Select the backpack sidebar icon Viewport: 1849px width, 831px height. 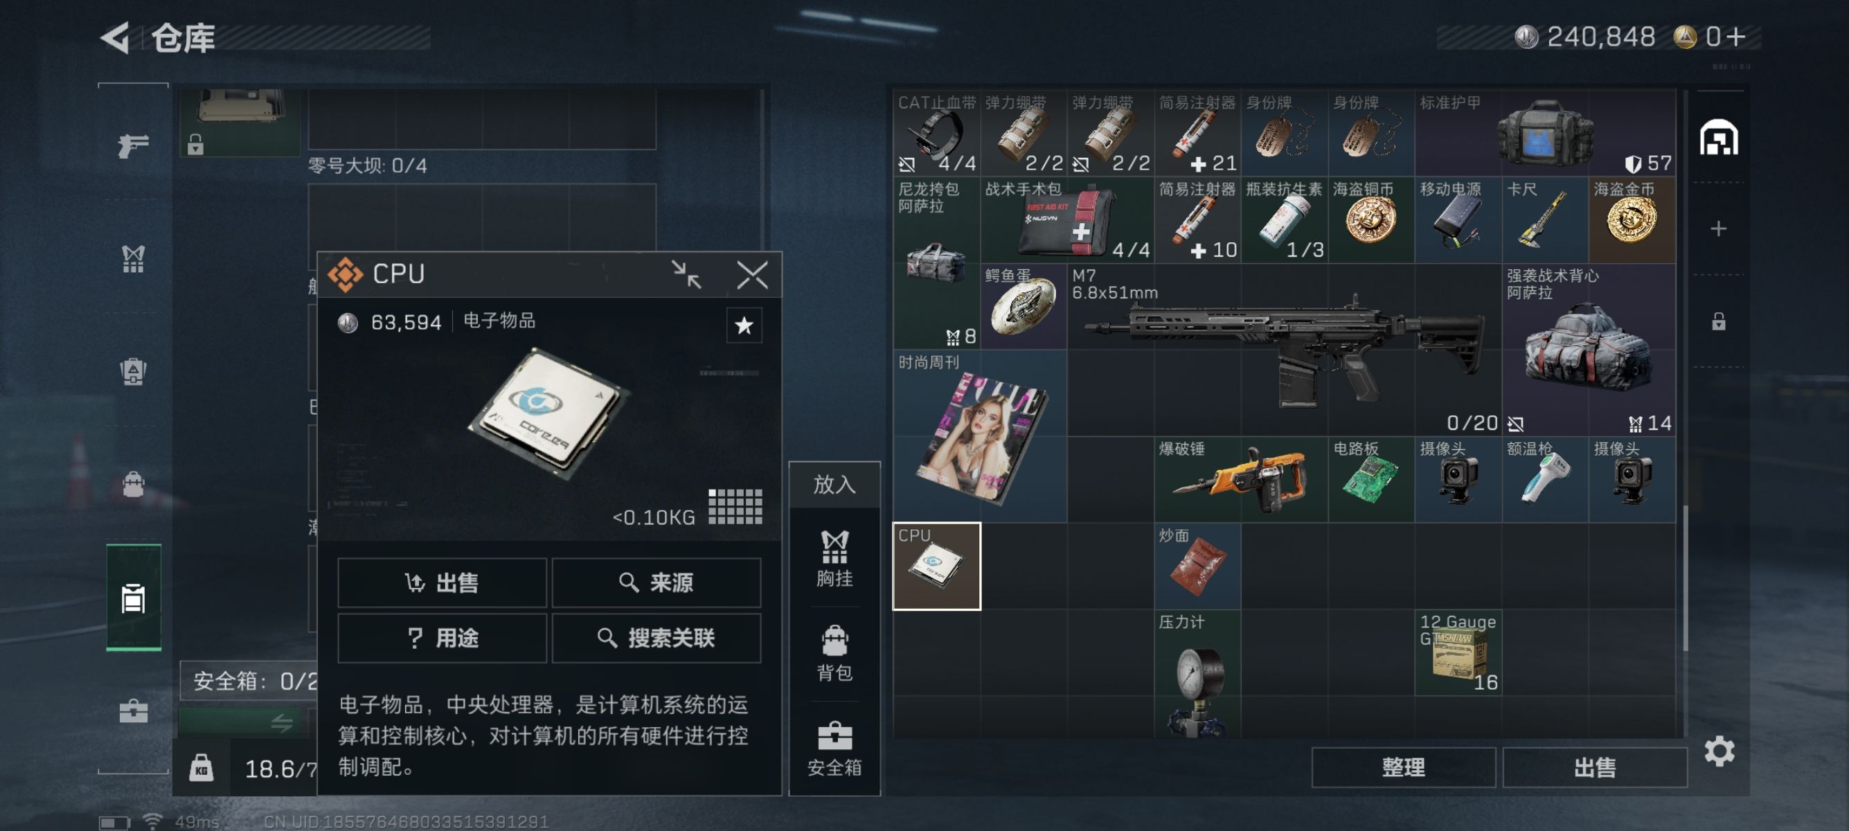[x=134, y=483]
